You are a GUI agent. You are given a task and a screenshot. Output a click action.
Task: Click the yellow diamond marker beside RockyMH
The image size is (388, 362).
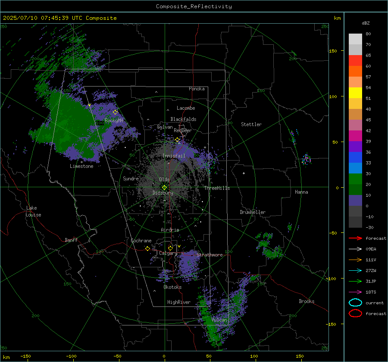tap(115, 112)
